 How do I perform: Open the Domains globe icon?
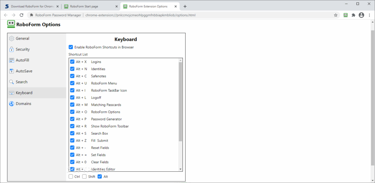point(11,104)
